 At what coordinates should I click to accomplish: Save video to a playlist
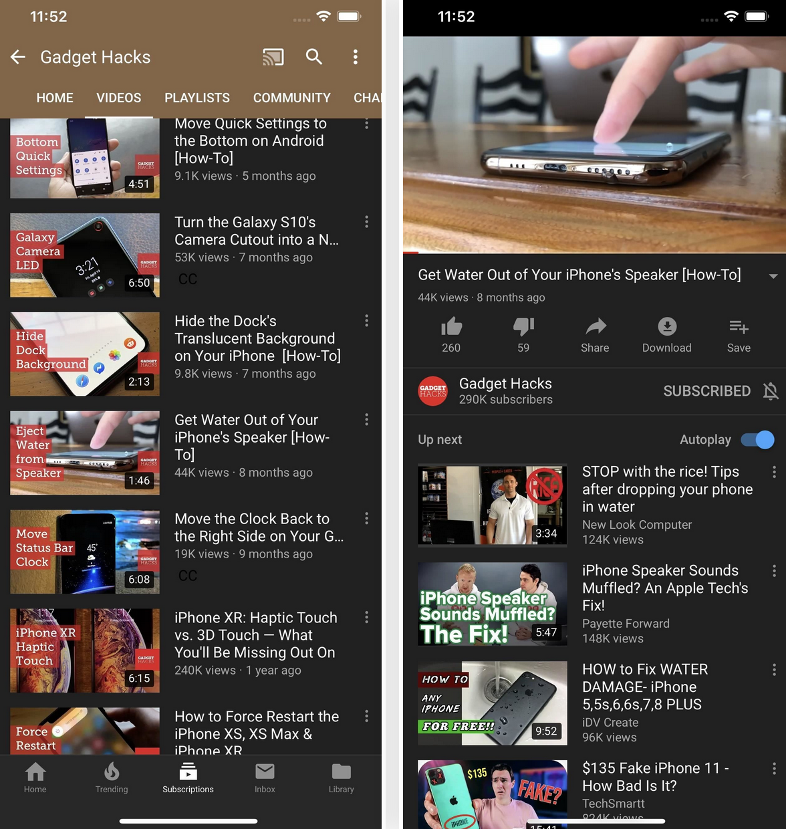[x=739, y=327]
